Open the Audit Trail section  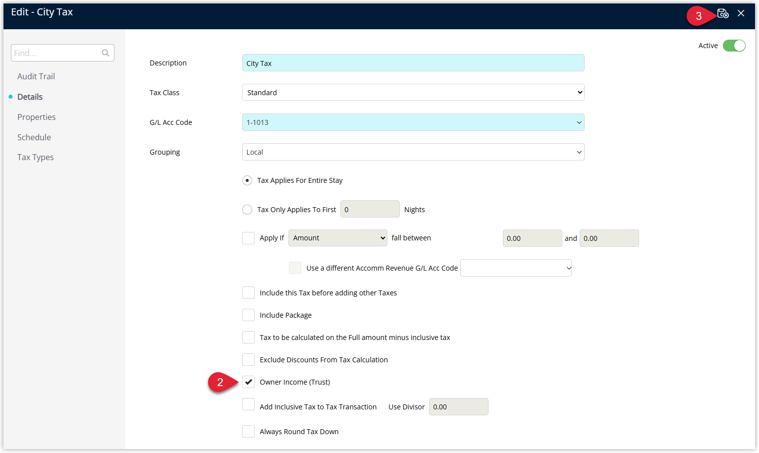[36, 76]
